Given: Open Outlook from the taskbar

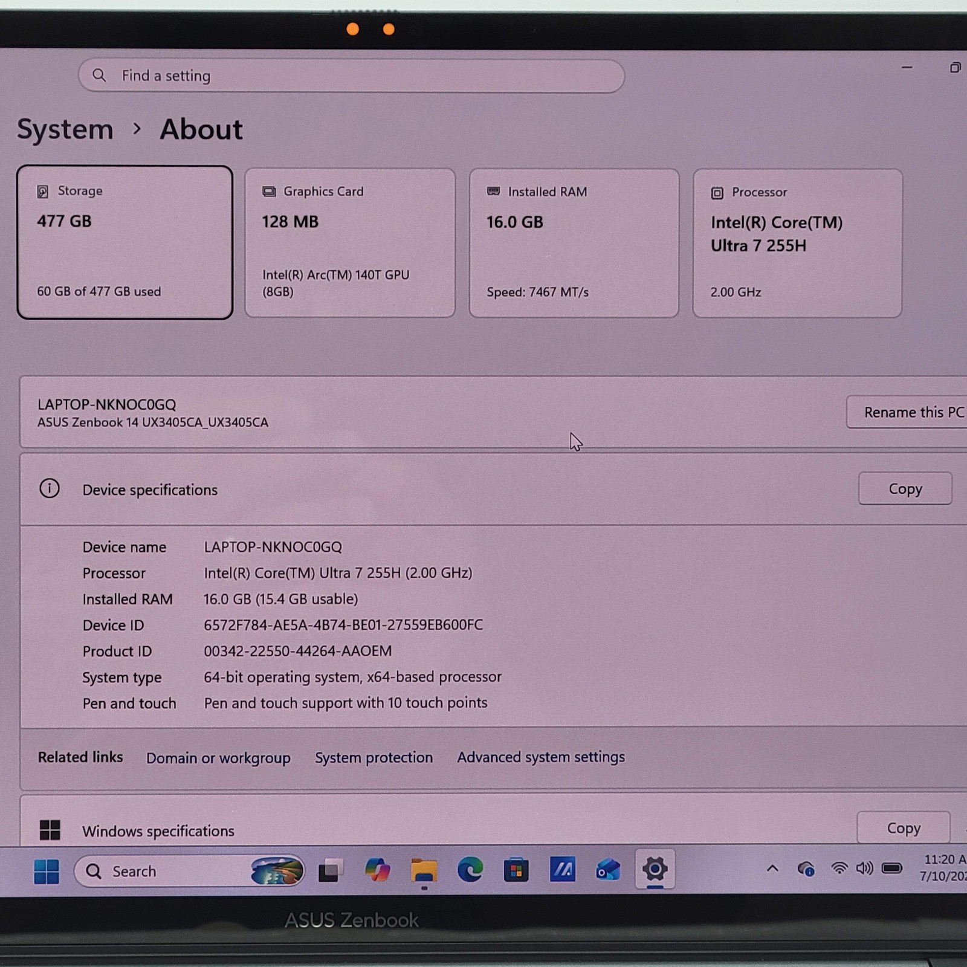Looking at the screenshot, I should coord(608,870).
